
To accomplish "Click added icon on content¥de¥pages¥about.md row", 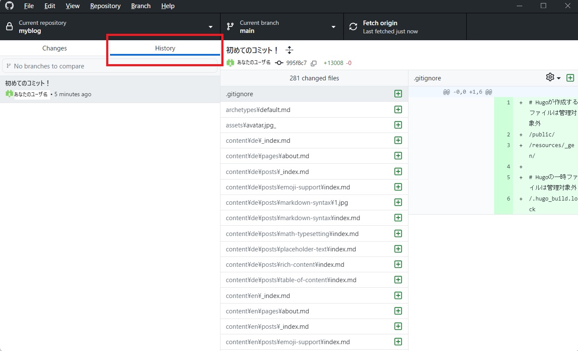I will click(x=398, y=156).
